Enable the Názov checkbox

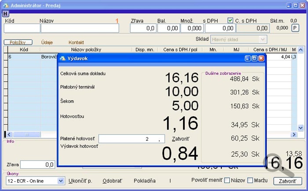click(227, 180)
